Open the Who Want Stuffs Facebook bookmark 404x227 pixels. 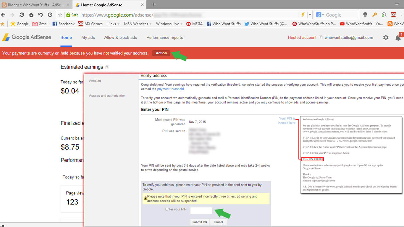click(224, 24)
